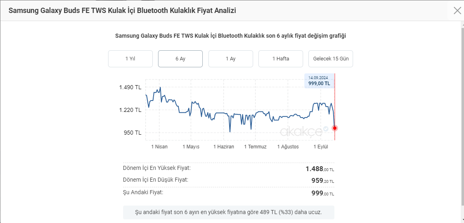Viewport: 464px width, 223px height.
Task: Click the checkmark badge beside akakçe watermark
Action: coord(325,129)
